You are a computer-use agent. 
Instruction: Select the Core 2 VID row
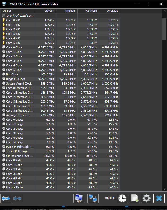click(x=60, y=29)
